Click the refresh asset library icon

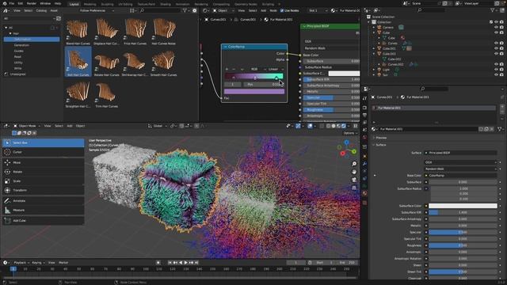(59, 18)
